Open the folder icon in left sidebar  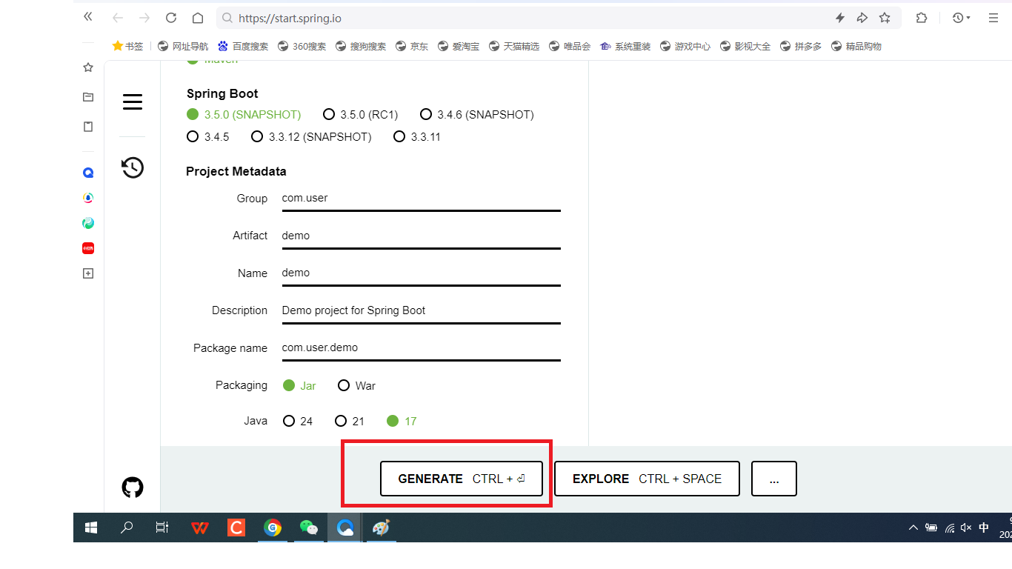[88, 97]
